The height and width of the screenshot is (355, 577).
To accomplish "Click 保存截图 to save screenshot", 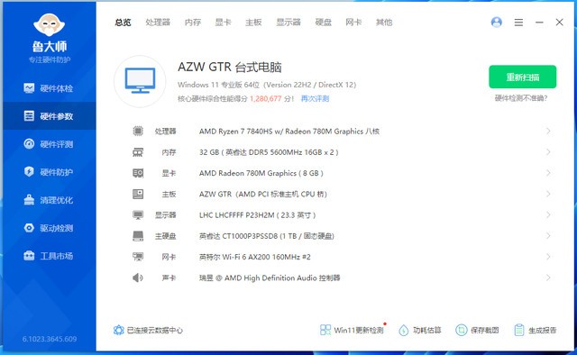I will point(477,330).
